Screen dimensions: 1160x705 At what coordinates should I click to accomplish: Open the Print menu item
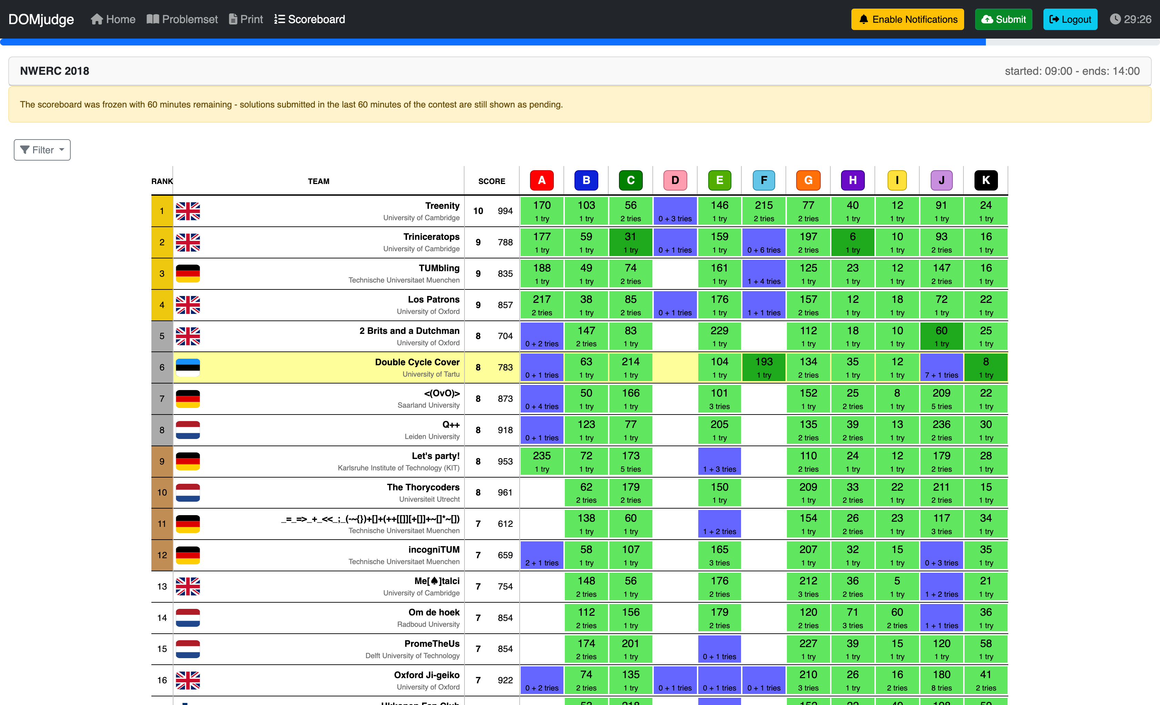click(x=246, y=19)
